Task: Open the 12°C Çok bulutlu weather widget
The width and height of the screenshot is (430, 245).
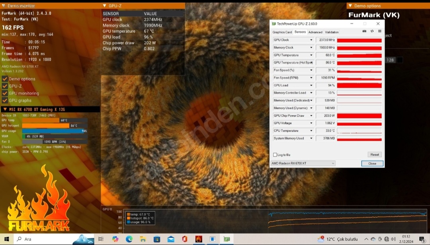Action: tap(338, 239)
